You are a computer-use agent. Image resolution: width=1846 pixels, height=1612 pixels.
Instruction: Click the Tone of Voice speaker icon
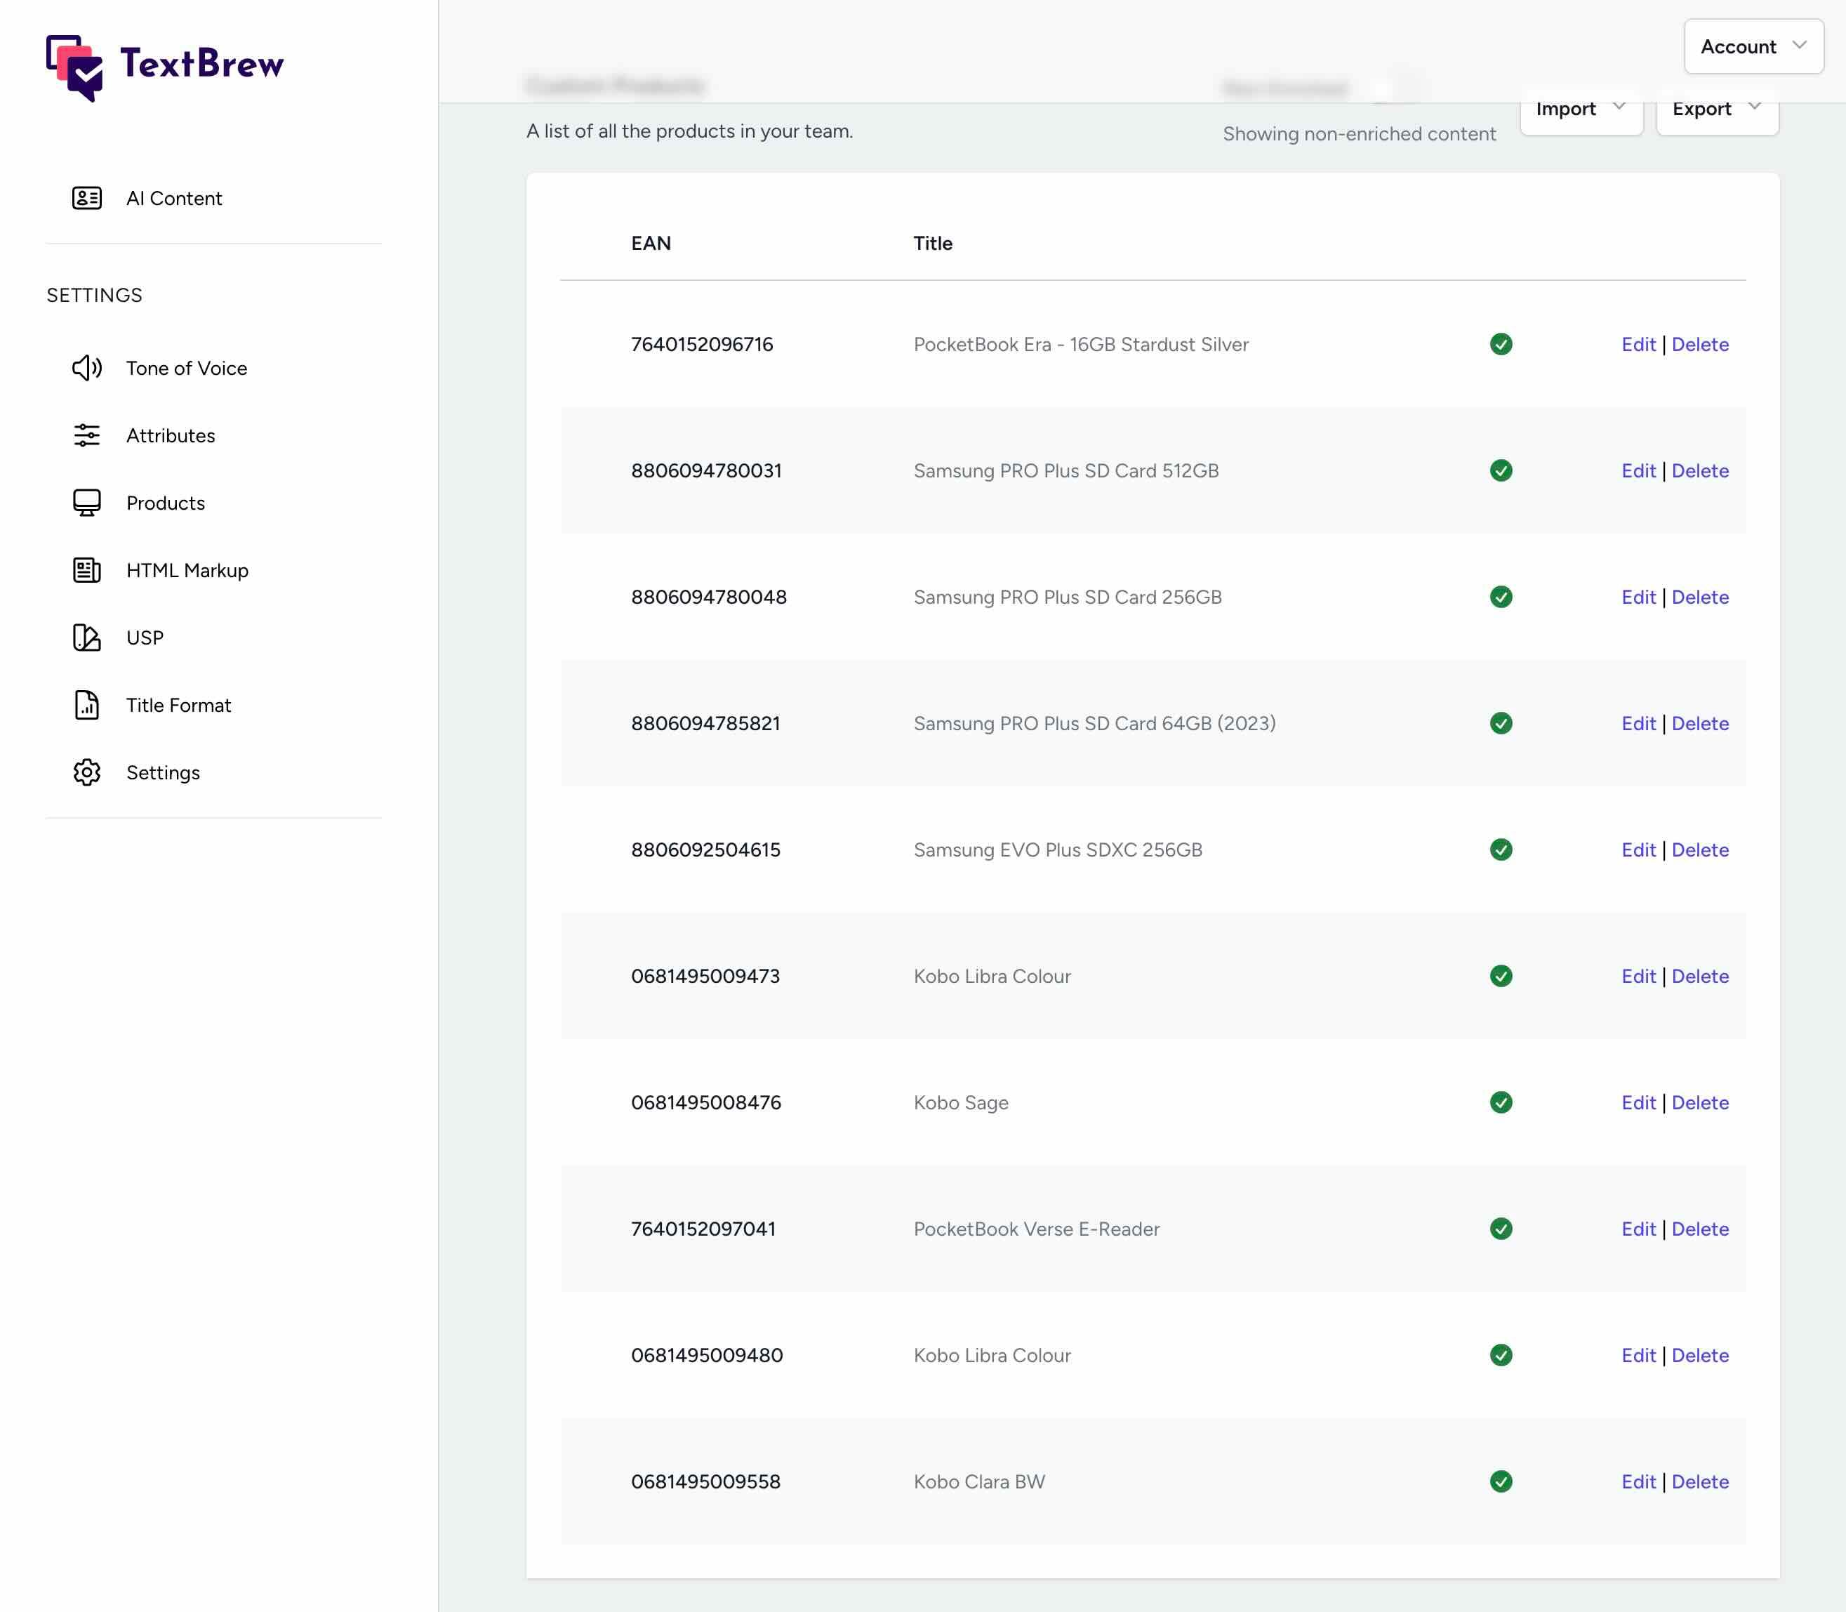[86, 368]
